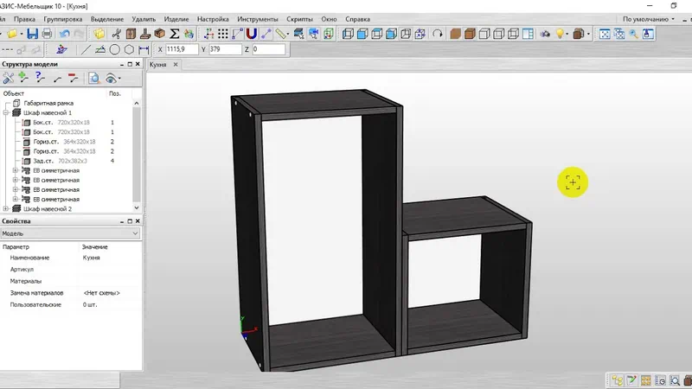Click the Y coordinate field

[x=226, y=49]
